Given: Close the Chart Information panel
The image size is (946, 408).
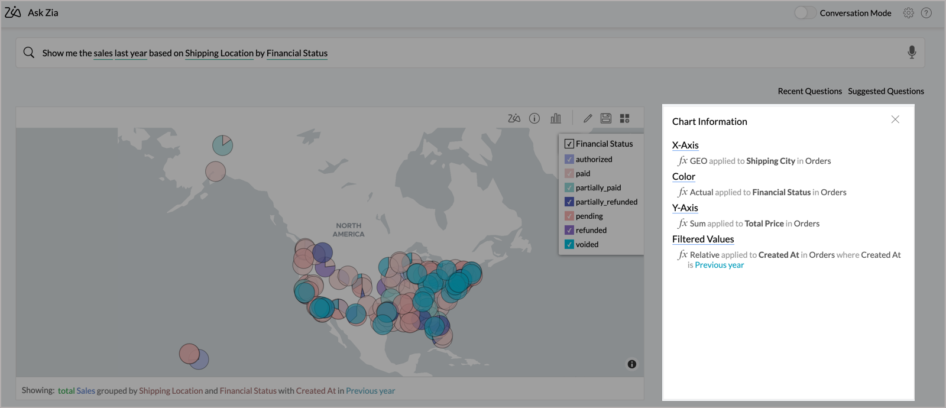Looking at the screenshot, I should pyautogui.click(x=895, y=119).
